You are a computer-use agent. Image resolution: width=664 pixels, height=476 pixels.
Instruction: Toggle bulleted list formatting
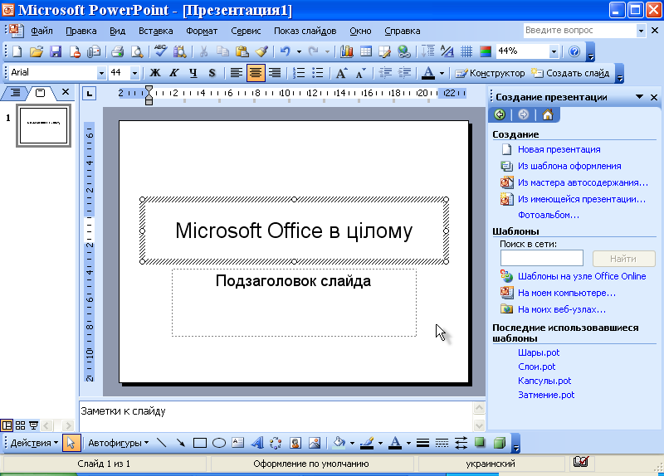(318, 73)
